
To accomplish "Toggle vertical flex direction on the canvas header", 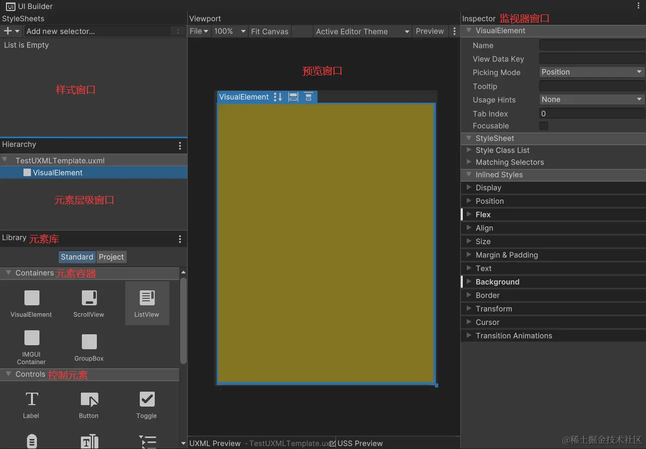I will (x=278, y=97).
